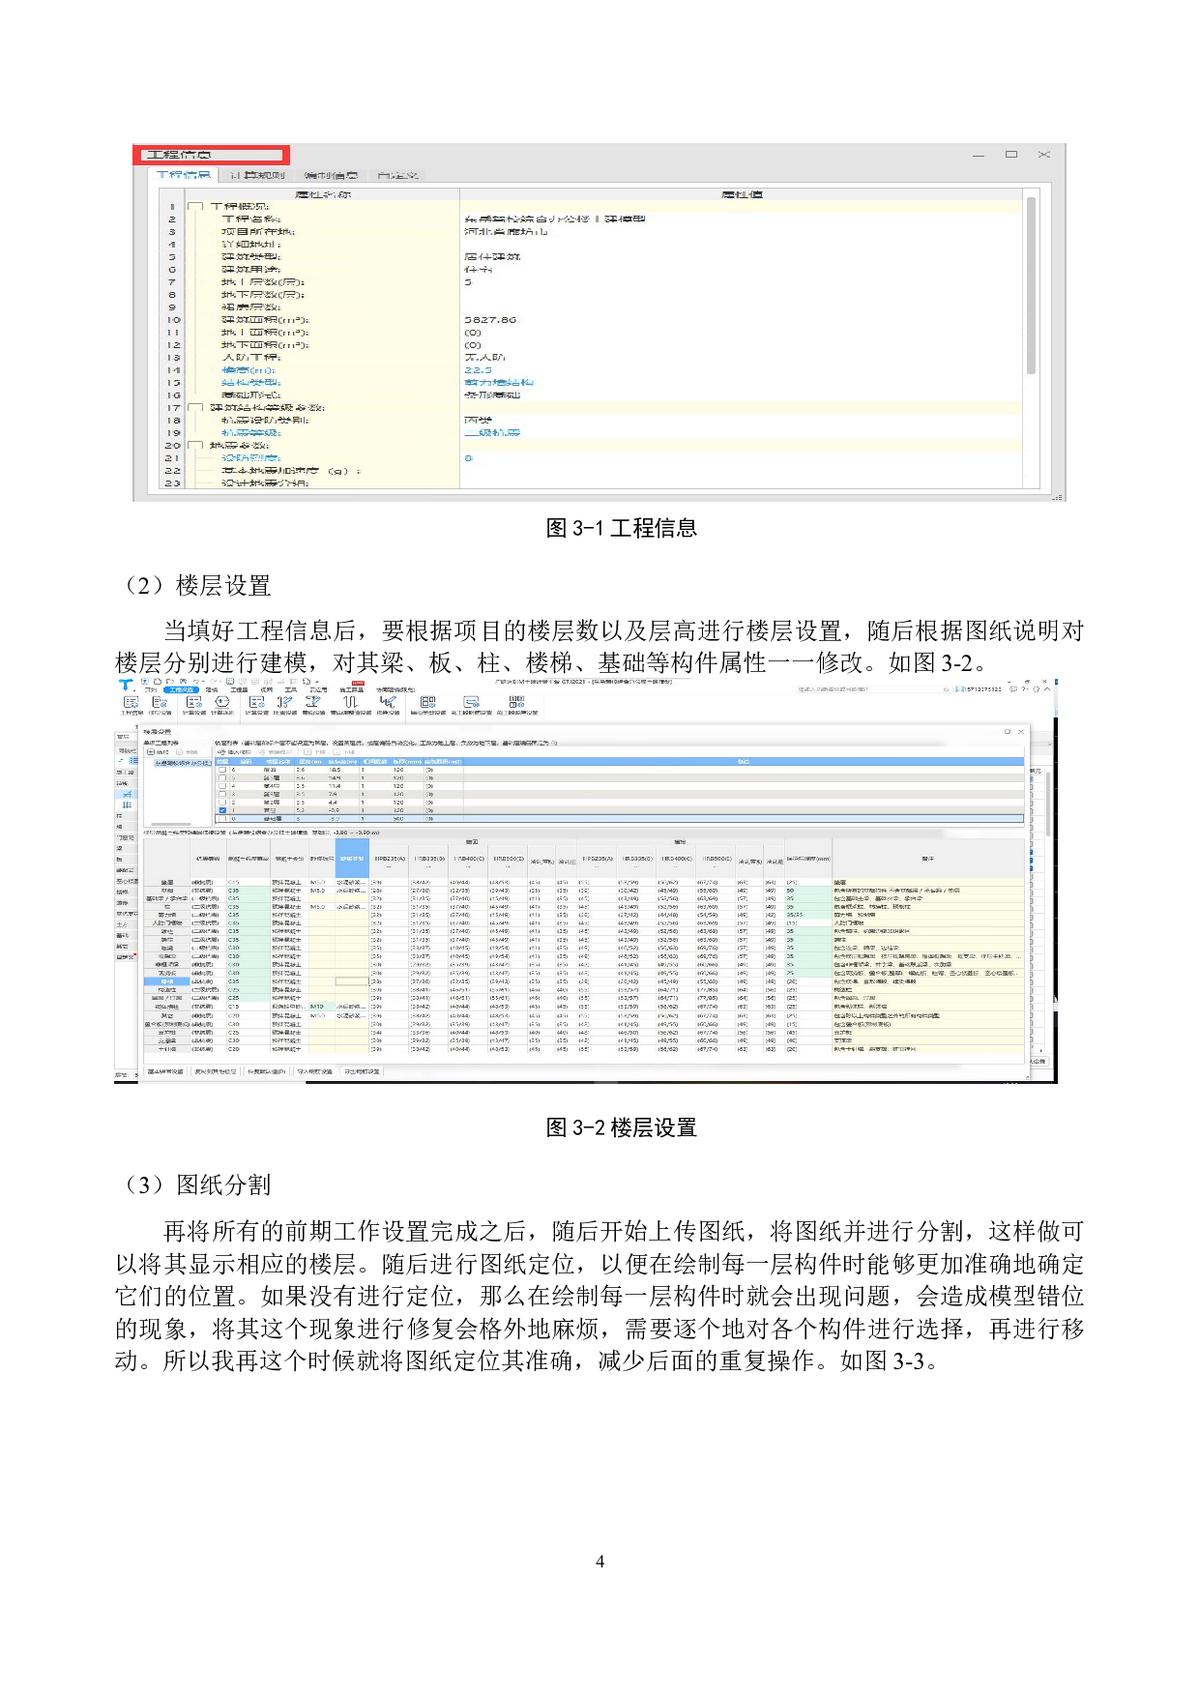This screenshot has width=1199, height=1696.
Task: Click the vertical scrollbar of the property table
Action: 1031,285
